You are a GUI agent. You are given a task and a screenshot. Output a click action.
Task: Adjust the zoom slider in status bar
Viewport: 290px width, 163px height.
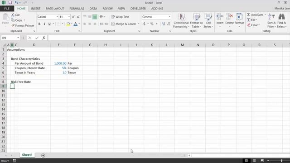[x=281, y=161]
